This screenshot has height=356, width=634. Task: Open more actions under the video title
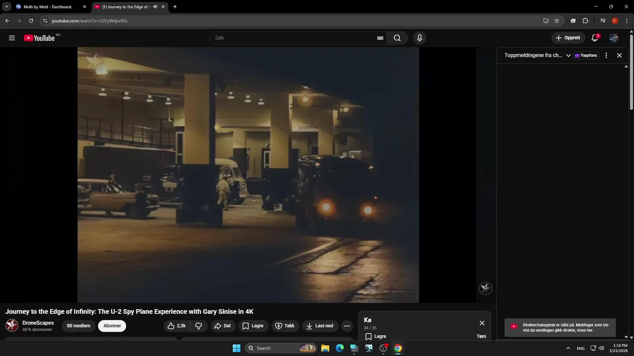[347, 326]
